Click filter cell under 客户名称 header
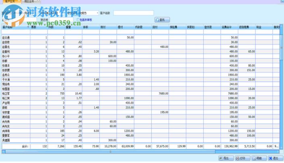Viewport: 284px width, 163px height. [x=16, y=32]
